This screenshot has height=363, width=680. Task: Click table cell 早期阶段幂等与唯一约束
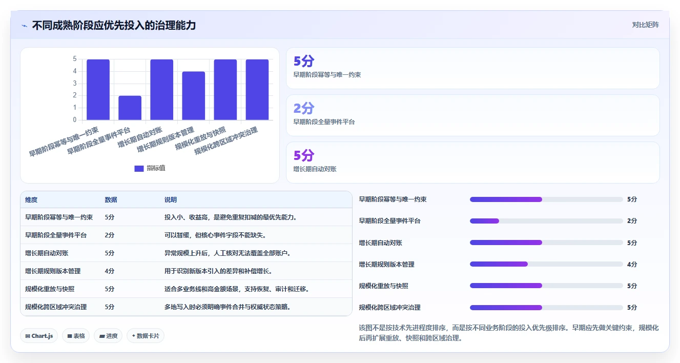[x=59, y=217]
